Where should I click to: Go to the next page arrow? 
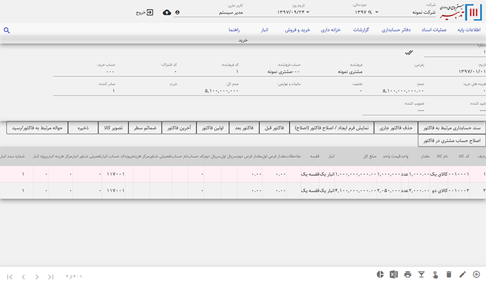pos(37,276)
